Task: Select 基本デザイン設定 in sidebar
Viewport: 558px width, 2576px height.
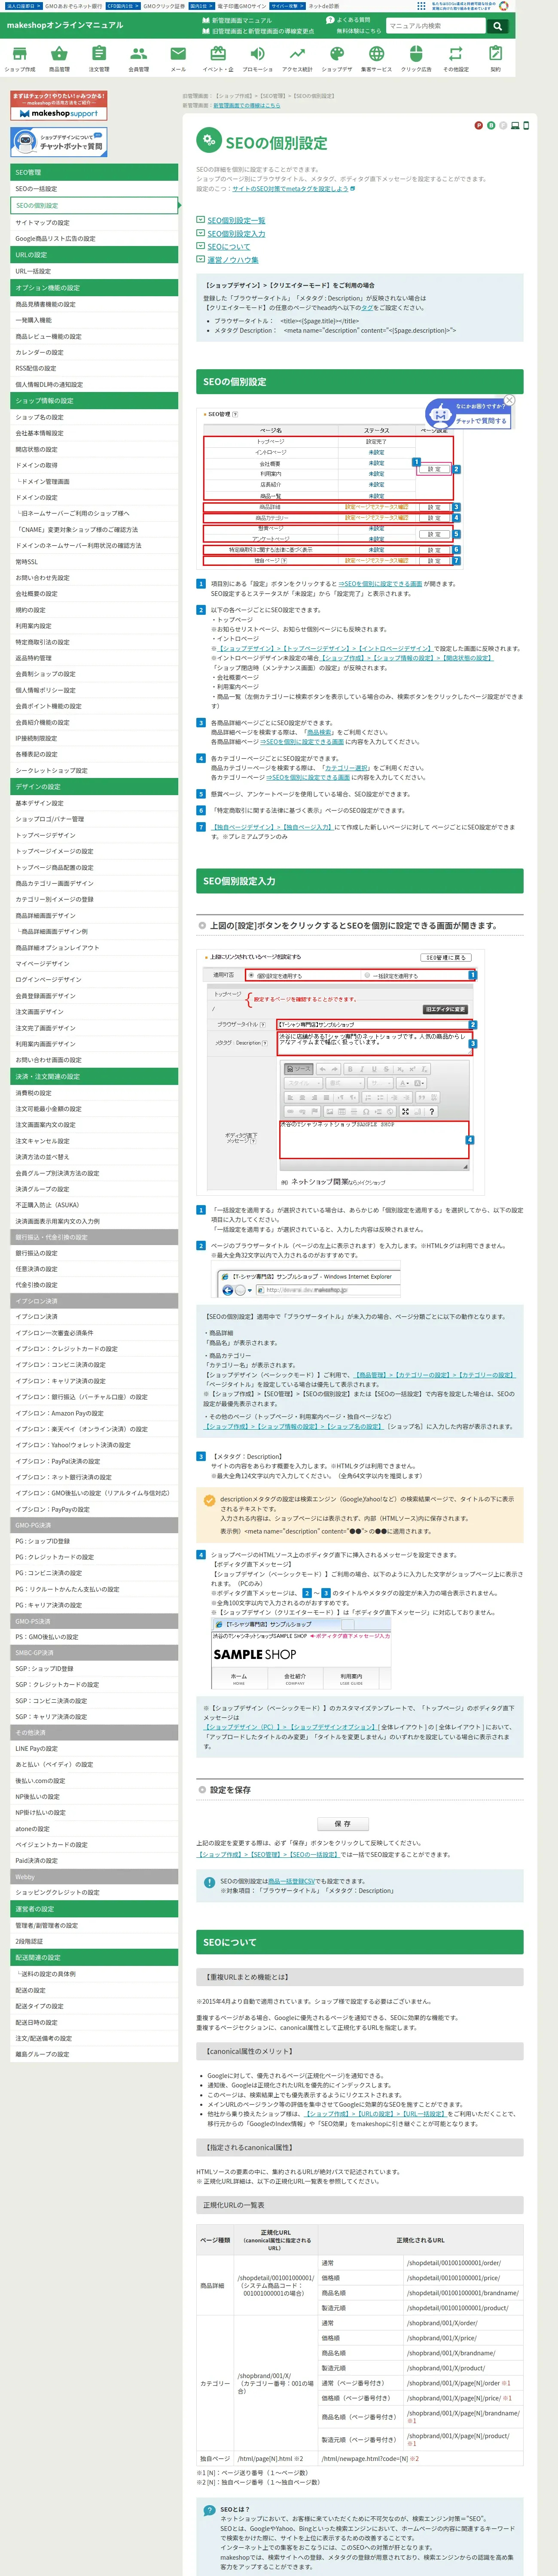Action: pos(94,803)
